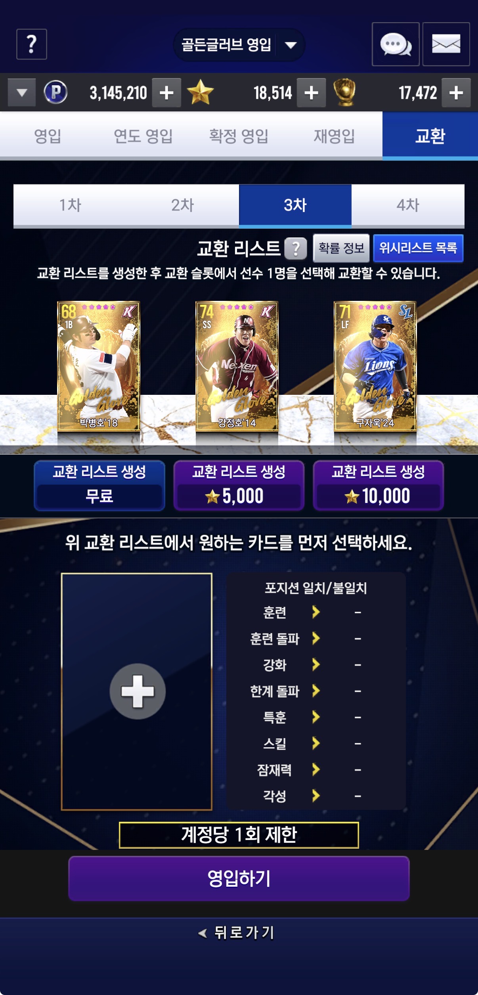Add more P points with the plus icon

click(x=166, y=93)
